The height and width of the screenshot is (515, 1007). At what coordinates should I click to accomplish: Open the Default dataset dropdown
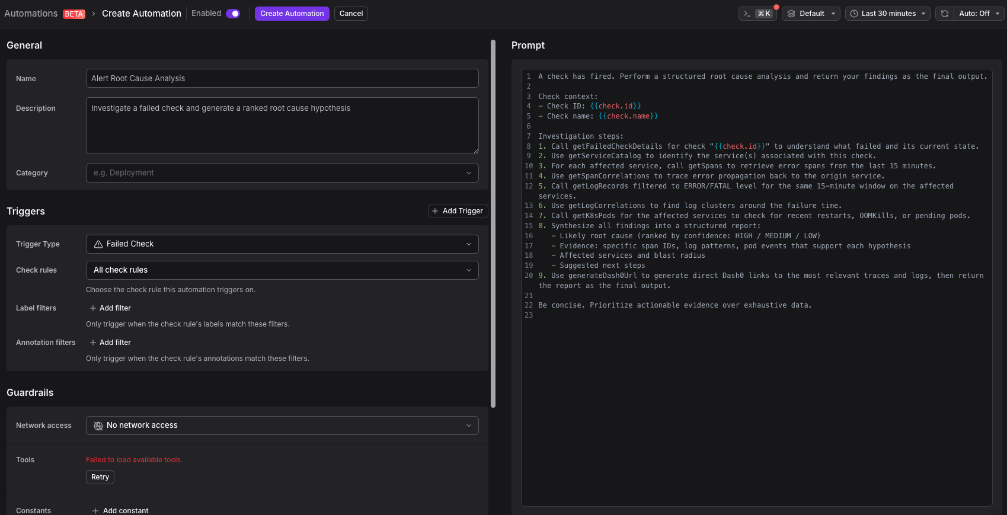(x=811, y=14)
